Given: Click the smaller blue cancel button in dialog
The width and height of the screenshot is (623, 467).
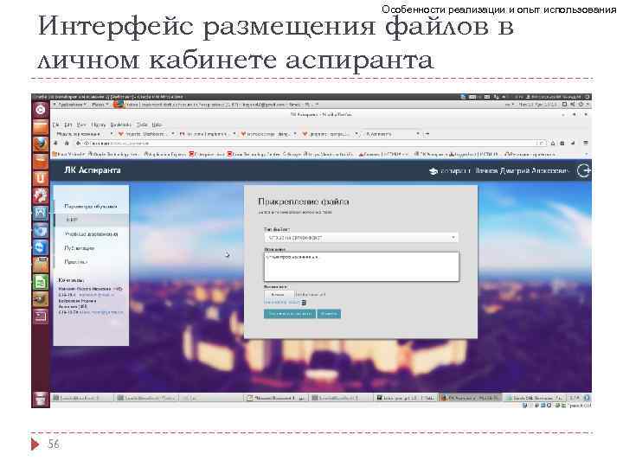Looking at the screenshot, I should (x=329, y=314).
